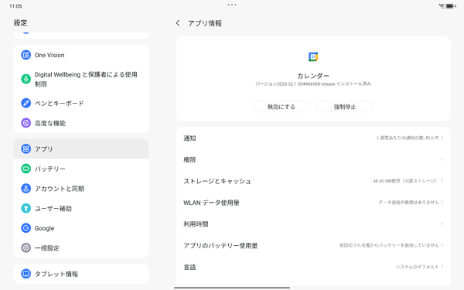Open the 権限 row

pyautogui.click(x=313, y=159)
